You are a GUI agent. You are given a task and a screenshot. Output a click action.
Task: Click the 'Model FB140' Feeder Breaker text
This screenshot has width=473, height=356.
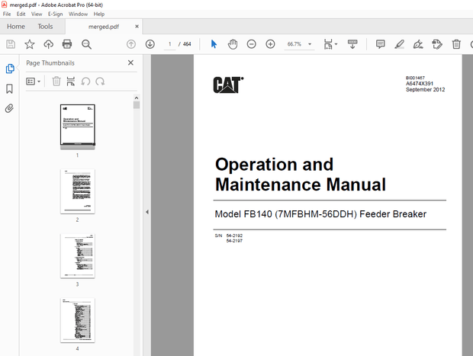click(320, 214)
